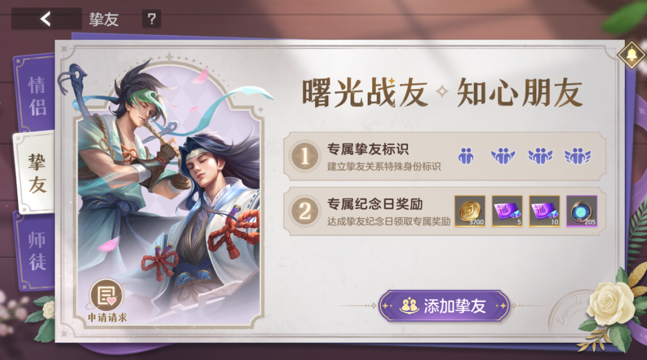Screen dimensions: 647x360
Task: Select the third winged 挚友 badge
Action: pos(540,156)
